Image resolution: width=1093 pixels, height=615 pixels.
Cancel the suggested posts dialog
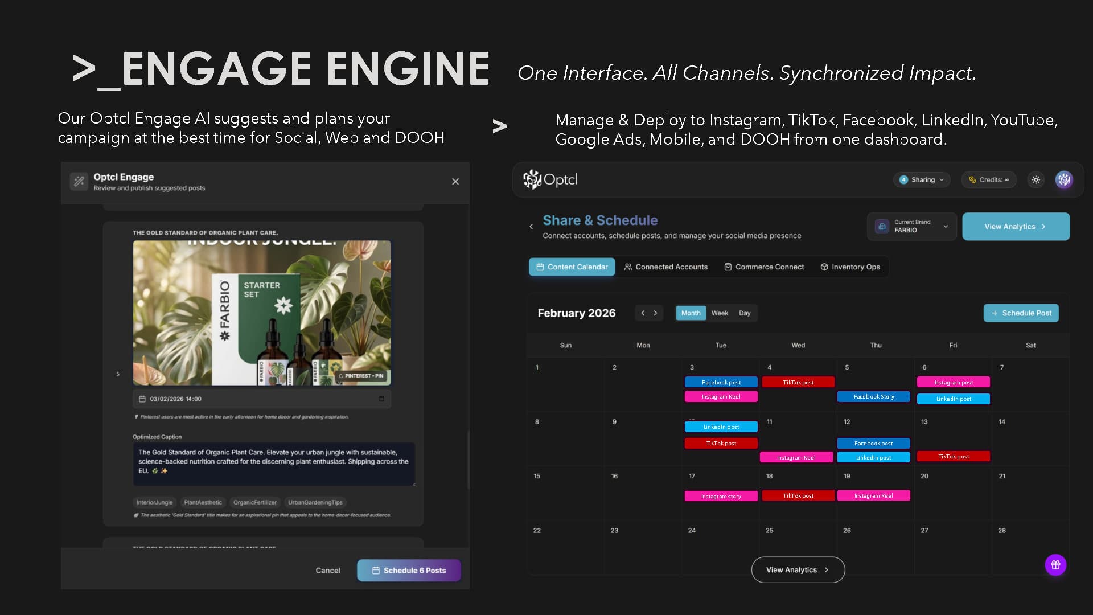(328, 571)
